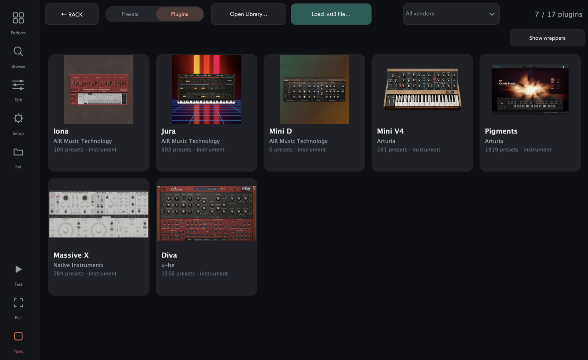The width and height of the screenshot is (588, 360).
Task: Select the Mini V4 plugin thumbnail
Action: (422, 90)
